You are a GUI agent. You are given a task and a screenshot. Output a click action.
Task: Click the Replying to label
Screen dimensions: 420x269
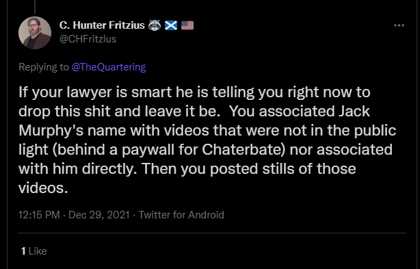point(44,67)
